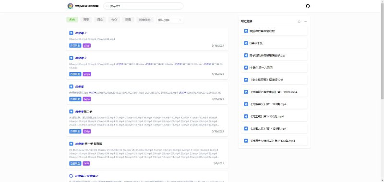Click the Xunlei icon beside 庆余年第二季
This screenshot has height=182, width=384.
(71, 112)
